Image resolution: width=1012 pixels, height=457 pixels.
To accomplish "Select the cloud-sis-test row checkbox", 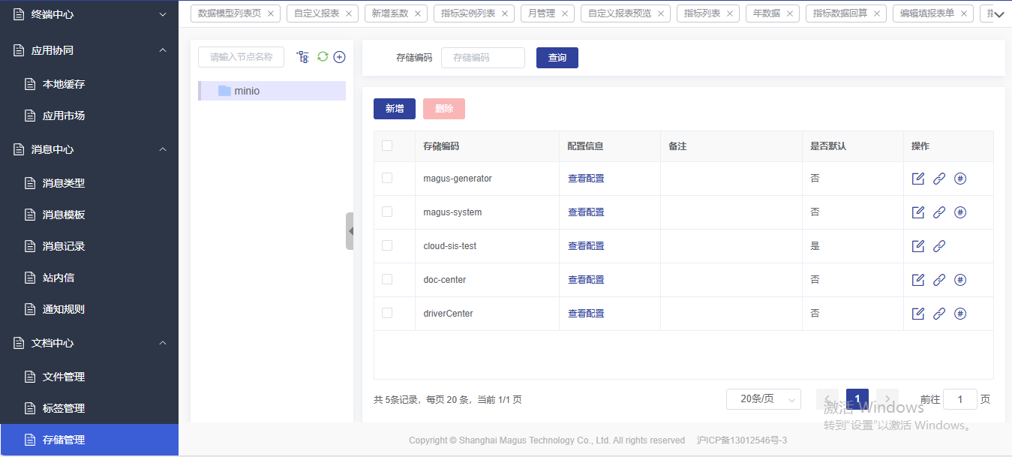I will (387, 245).
